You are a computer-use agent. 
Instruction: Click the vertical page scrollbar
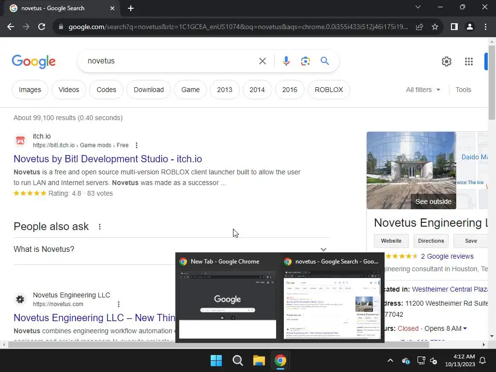(x=492, y=82)
